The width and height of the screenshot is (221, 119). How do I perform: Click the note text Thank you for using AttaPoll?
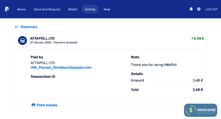click(x=154, y=65)
